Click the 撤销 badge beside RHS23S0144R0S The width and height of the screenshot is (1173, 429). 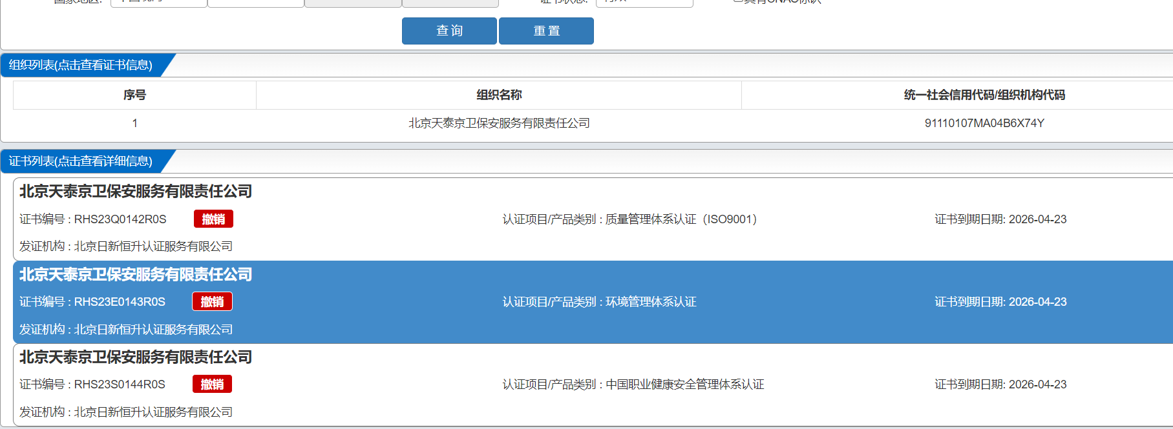pyautogui.click(x=212, y=384)
